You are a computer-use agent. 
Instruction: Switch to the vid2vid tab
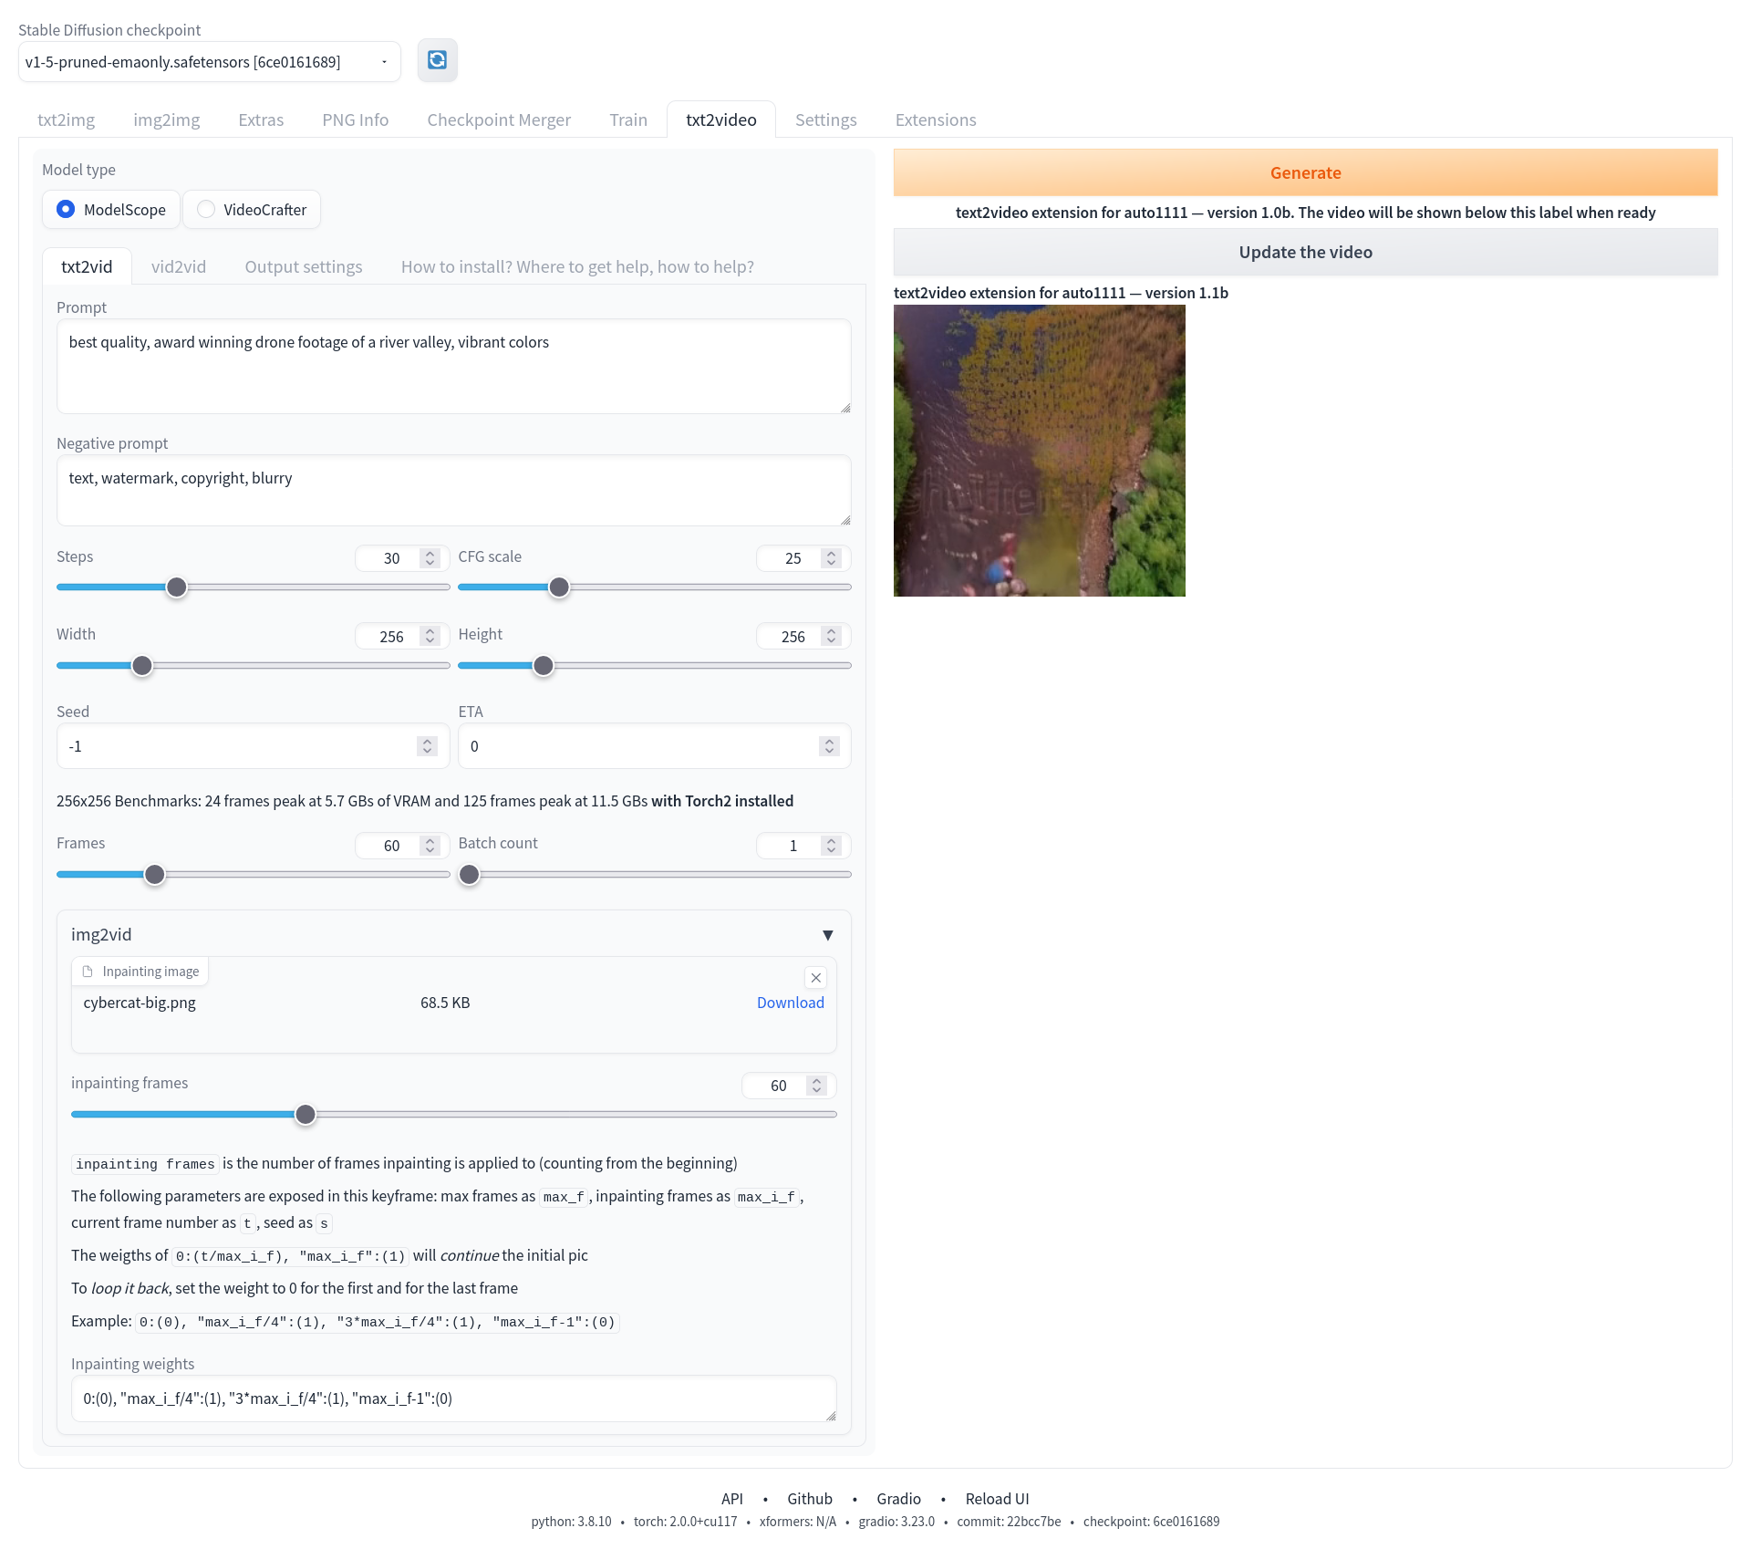coord(178,265)
